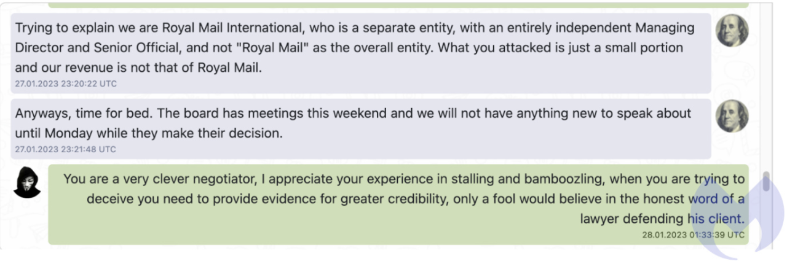The image size is (787, 264).
Task: Click the 23:20:22 UTC timestamp
Action: tap(66, 83)
